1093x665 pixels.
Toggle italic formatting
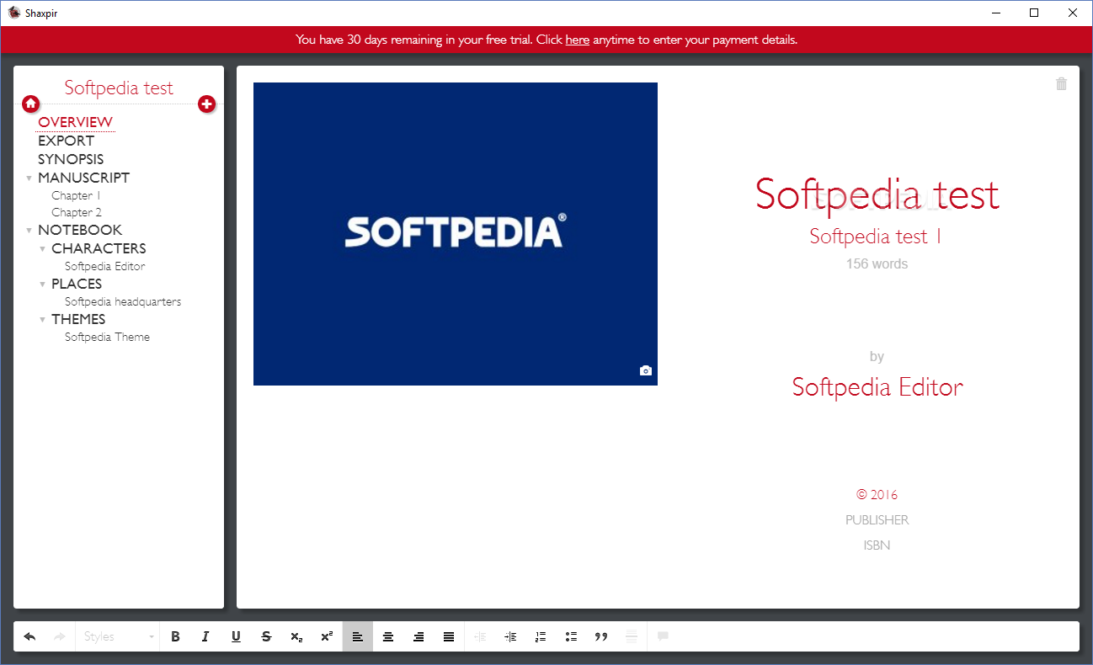pos(205,636)
